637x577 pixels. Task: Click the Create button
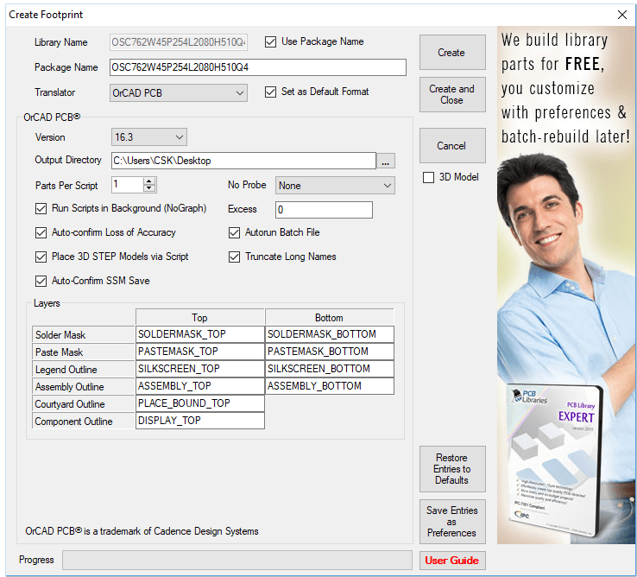(x=452, y=53)
